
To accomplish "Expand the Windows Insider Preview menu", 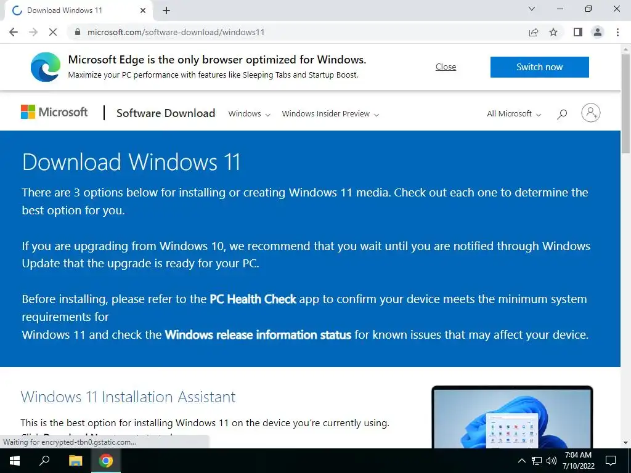I will (x=330, y=114).
